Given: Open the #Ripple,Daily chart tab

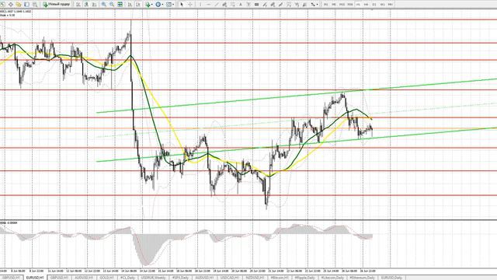Looking at the screenshot, I should [305, 278].
